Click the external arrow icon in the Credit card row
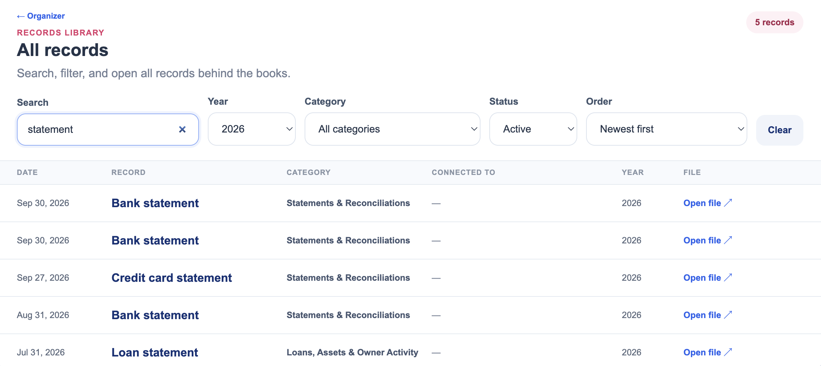Image resolution: width=821 pixels, height=366 pixels. [x=728, y=277]
